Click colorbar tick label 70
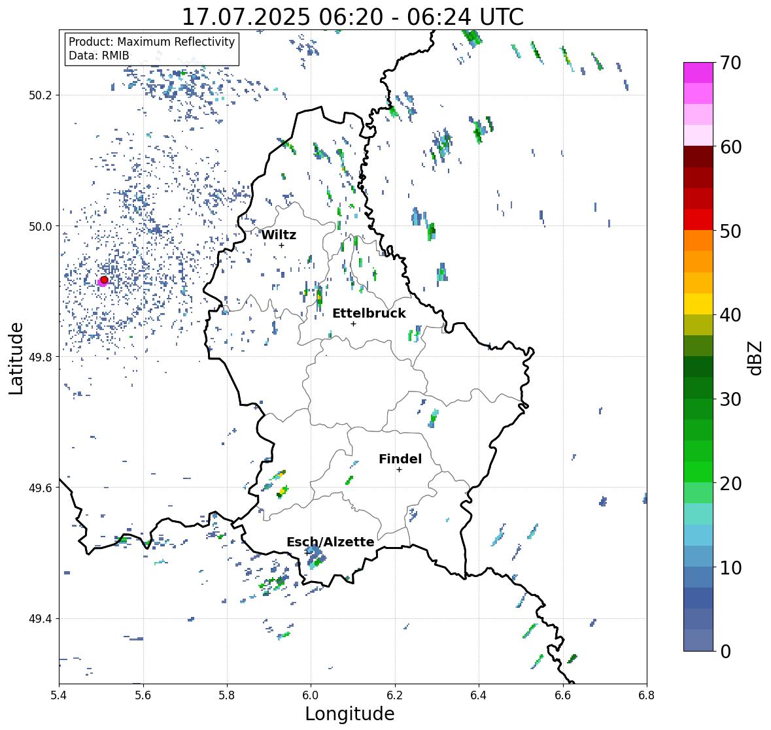The image size is (771, 730). pos(730,63)
